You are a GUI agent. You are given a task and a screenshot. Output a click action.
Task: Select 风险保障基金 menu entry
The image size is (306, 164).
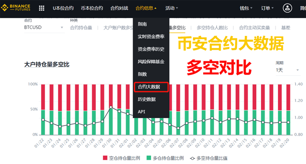[151, 62]
